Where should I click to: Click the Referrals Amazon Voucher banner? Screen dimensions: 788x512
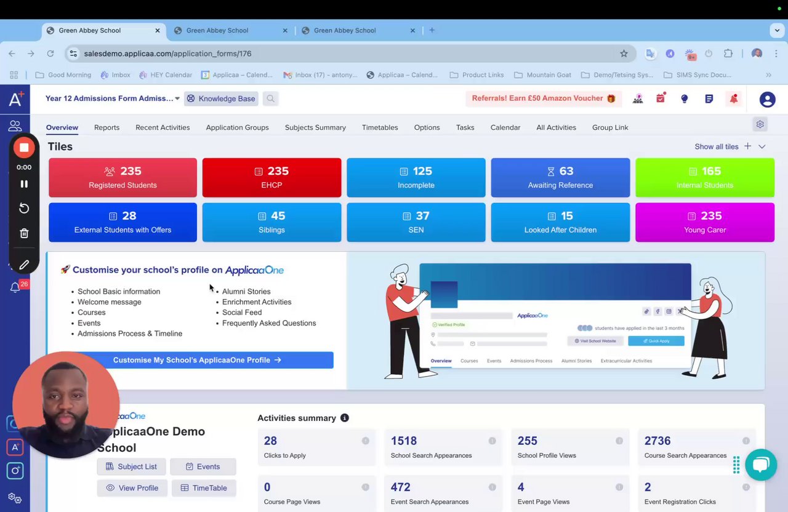pyautogui.click(x=544, y=98)
